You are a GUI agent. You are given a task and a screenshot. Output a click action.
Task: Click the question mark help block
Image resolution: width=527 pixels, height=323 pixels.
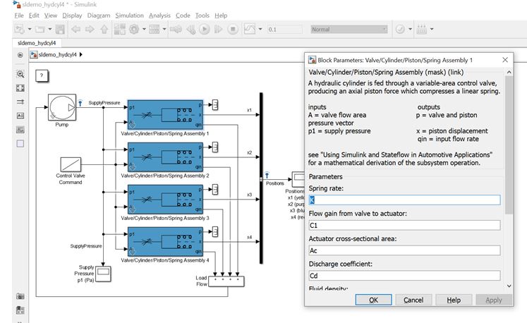42,75
